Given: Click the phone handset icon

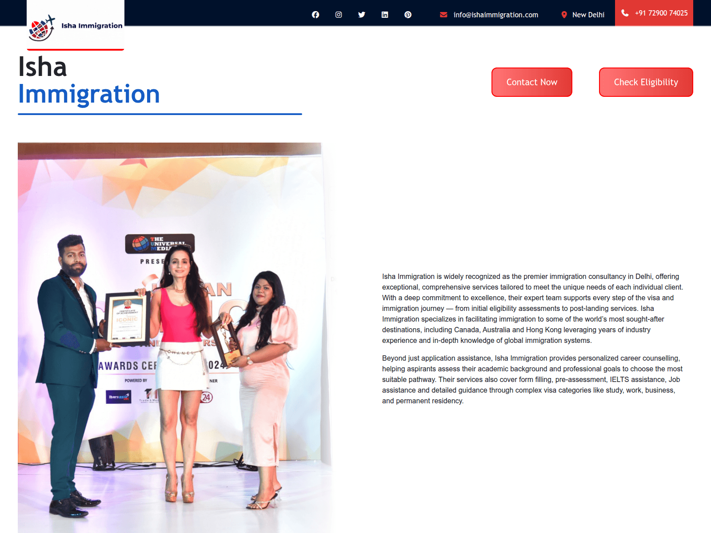Looking at the screenshot, I should tap(625, 13).
